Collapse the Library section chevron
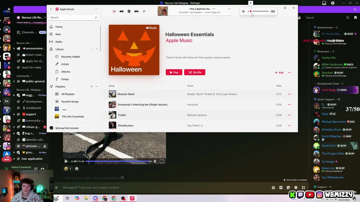360x202 pixels. click(97, 49)
